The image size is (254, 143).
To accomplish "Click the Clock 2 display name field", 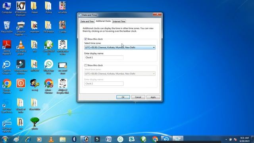I will (x=104, y=83).
